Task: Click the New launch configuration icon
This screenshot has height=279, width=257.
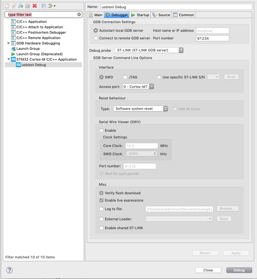Action: [7, 6]
